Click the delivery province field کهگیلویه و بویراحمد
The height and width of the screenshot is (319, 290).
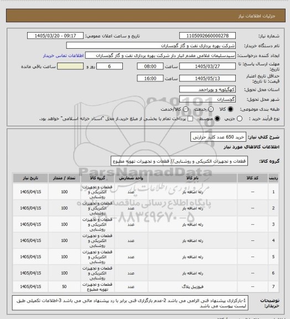coord(208,89)
